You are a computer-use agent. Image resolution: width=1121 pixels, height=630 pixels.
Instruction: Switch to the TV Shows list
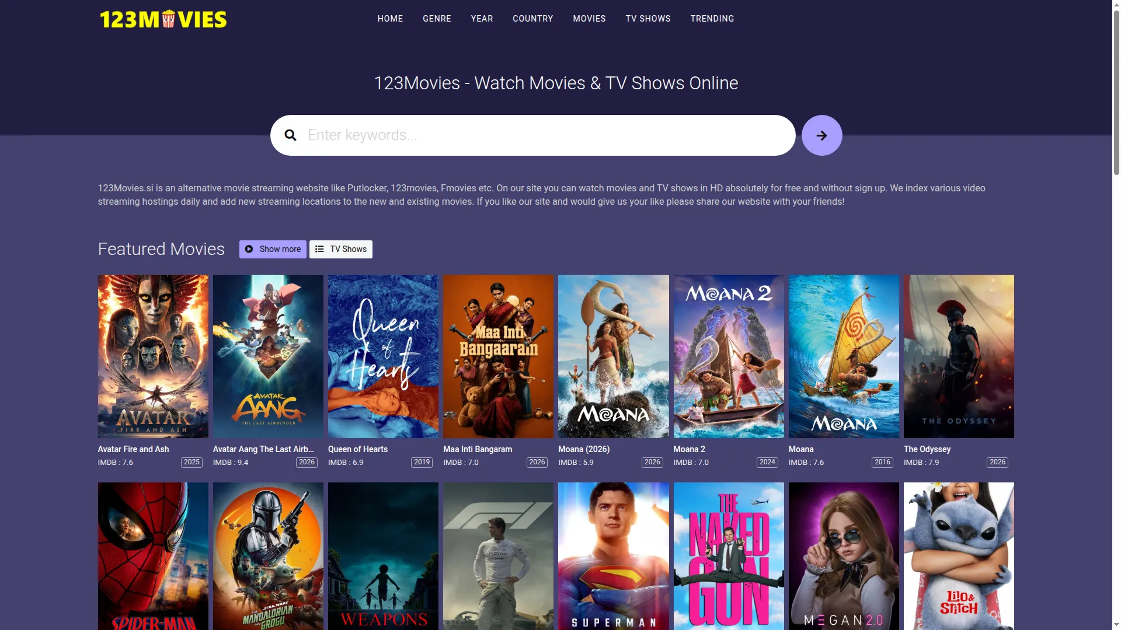tap(341, 249)
